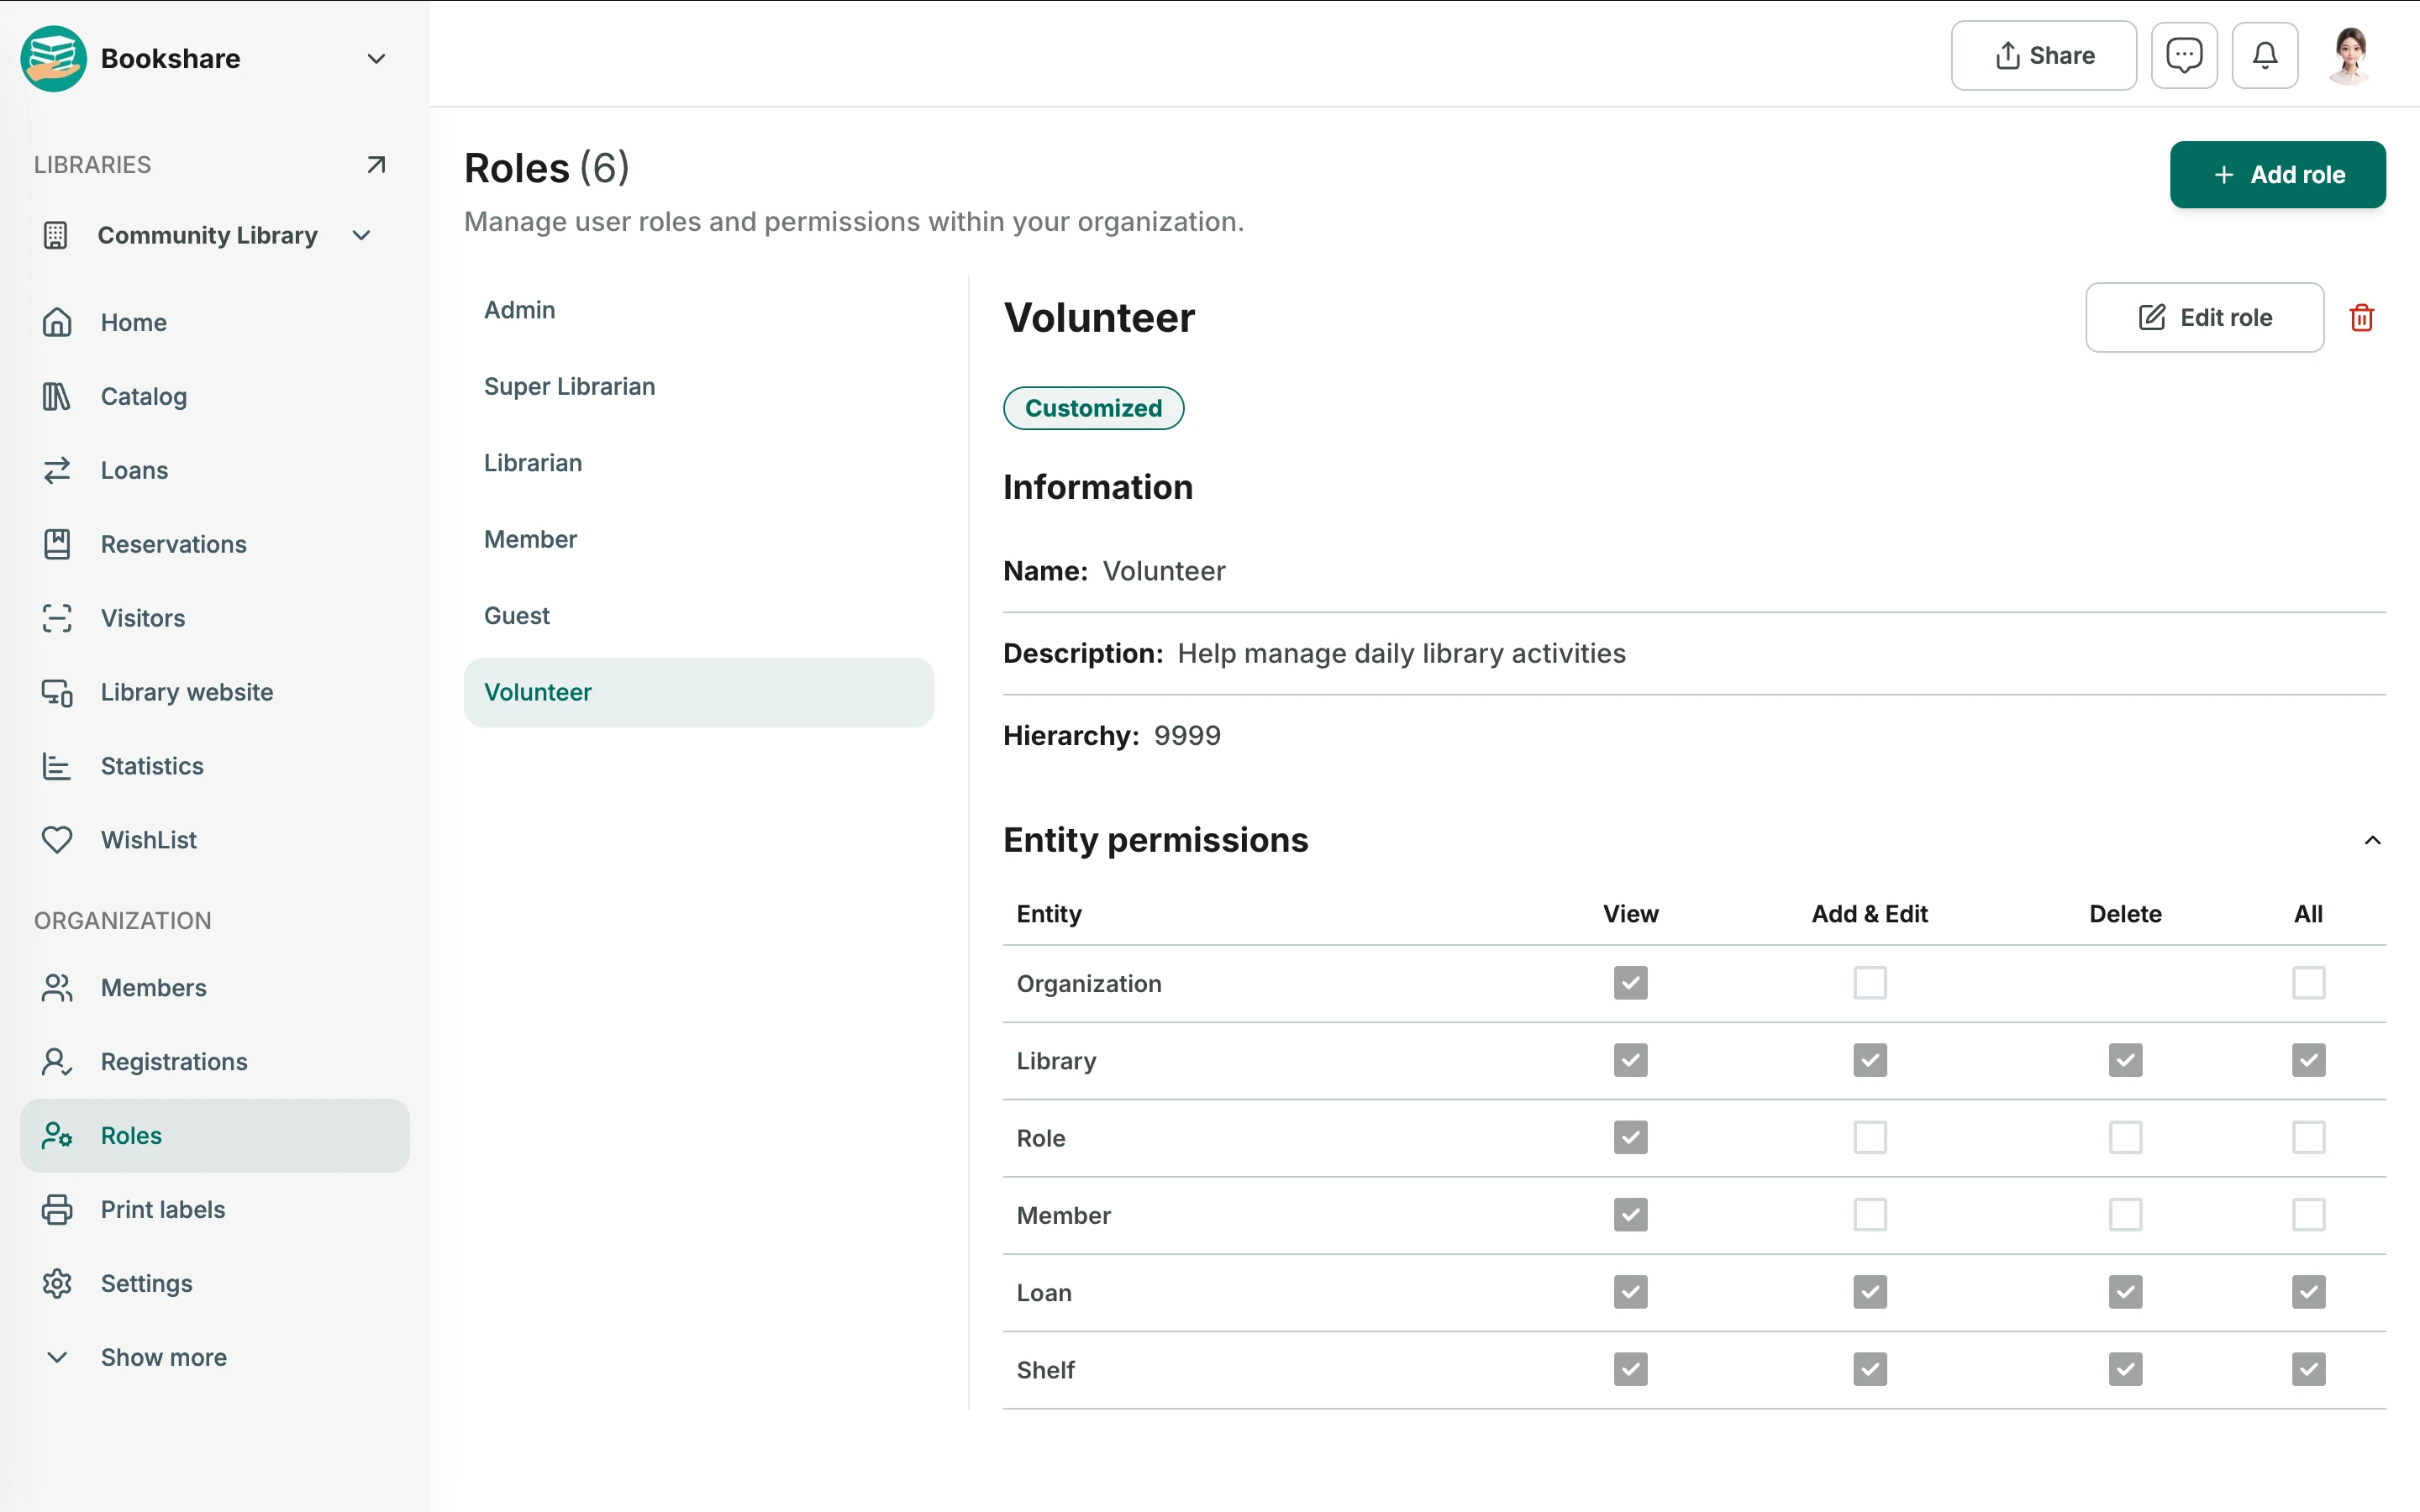Enable Role All checkbox

(x=2309, y=1137)
